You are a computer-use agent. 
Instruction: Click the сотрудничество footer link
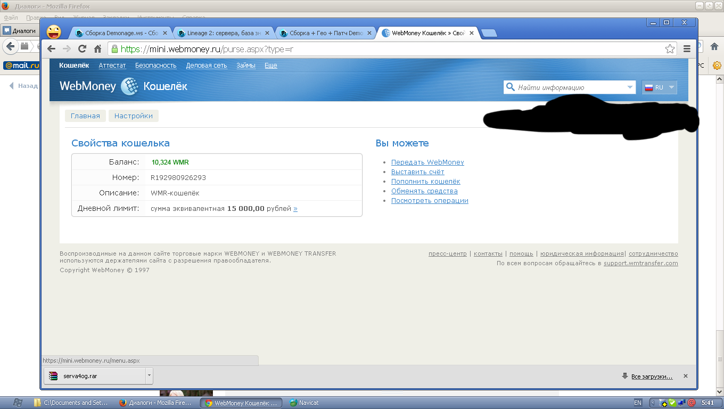(653, 254)
